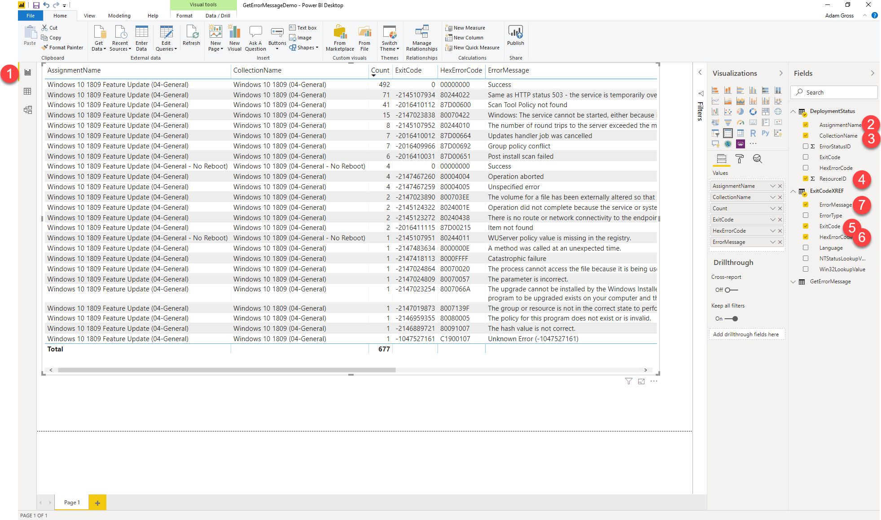
Task: Uncheck the ErrorMessage field checkbox
Action: click(x=806, y=204)
